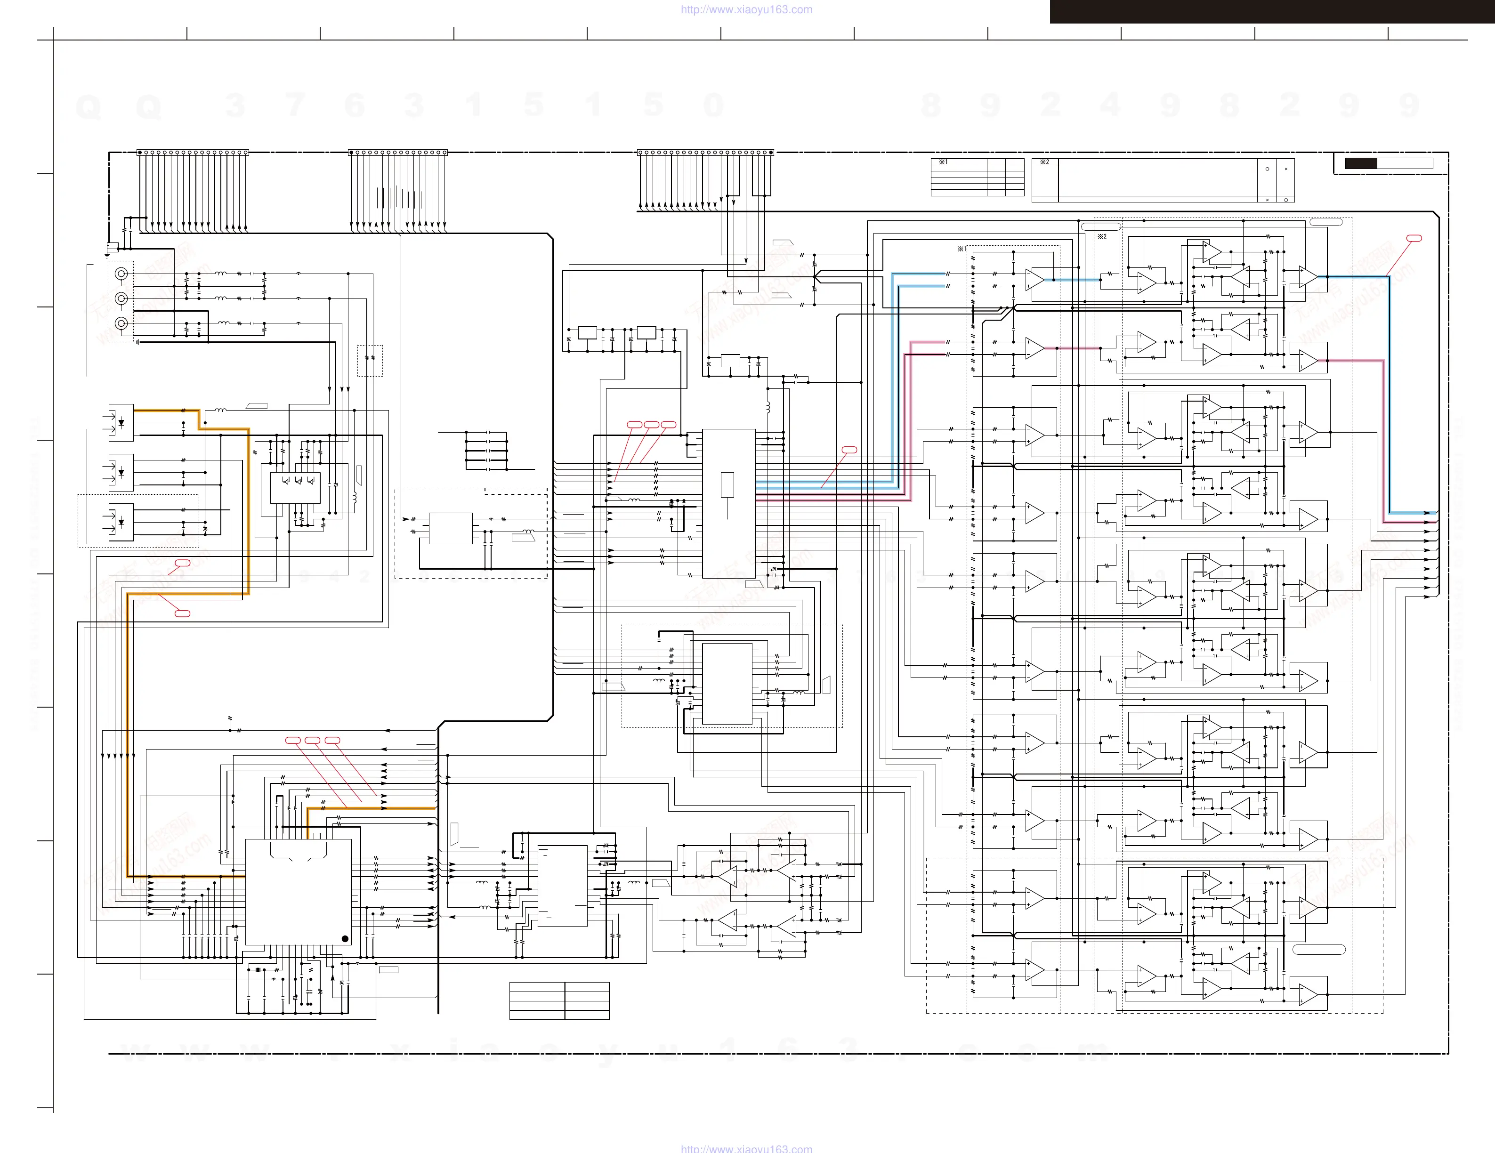Click the xiaoyu163.com URL at page top
This screenshot has width=1495, height=1153.
(746, 9)
